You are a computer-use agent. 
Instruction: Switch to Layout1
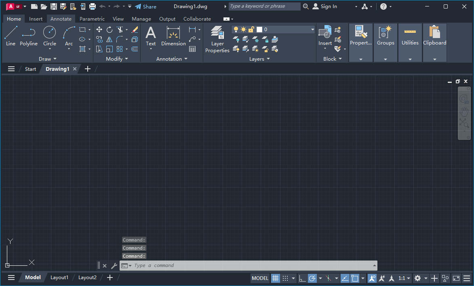coord(59,278)
